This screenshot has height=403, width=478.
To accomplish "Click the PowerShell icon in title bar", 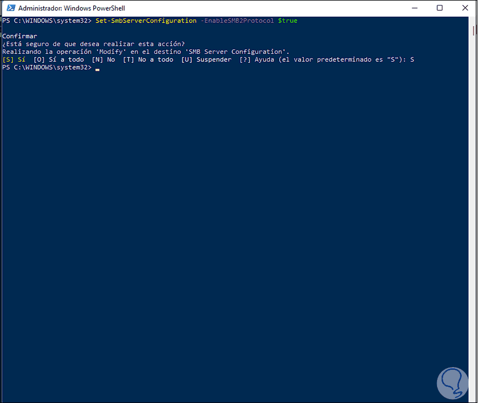I will [x=10, y=8].
